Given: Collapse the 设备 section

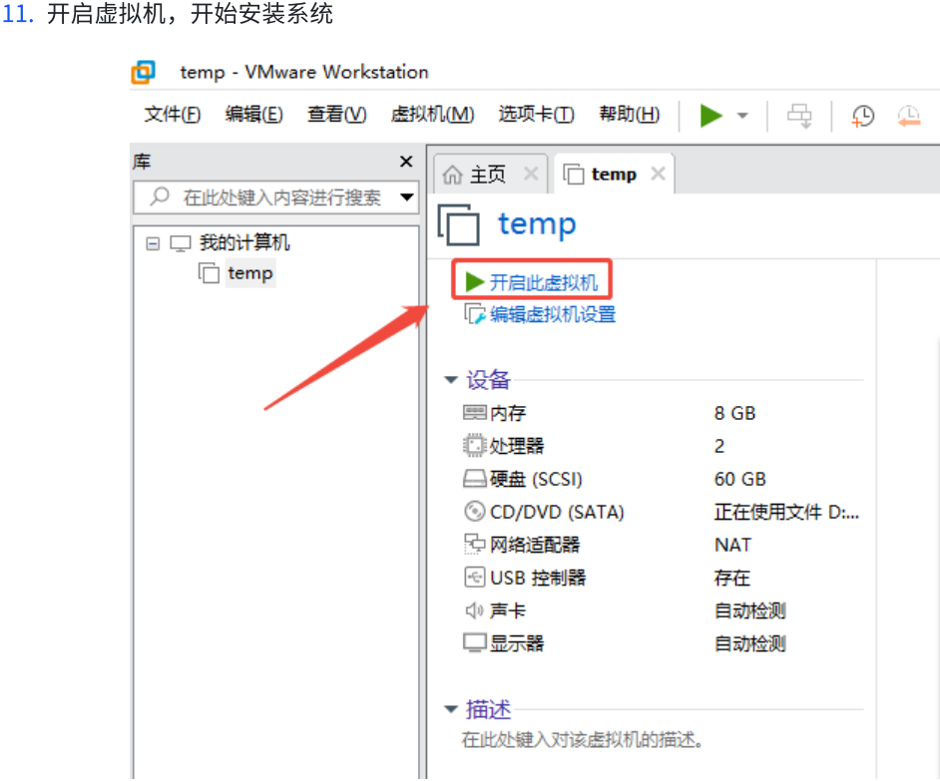Looking at the screenshot, I should 451,380.
